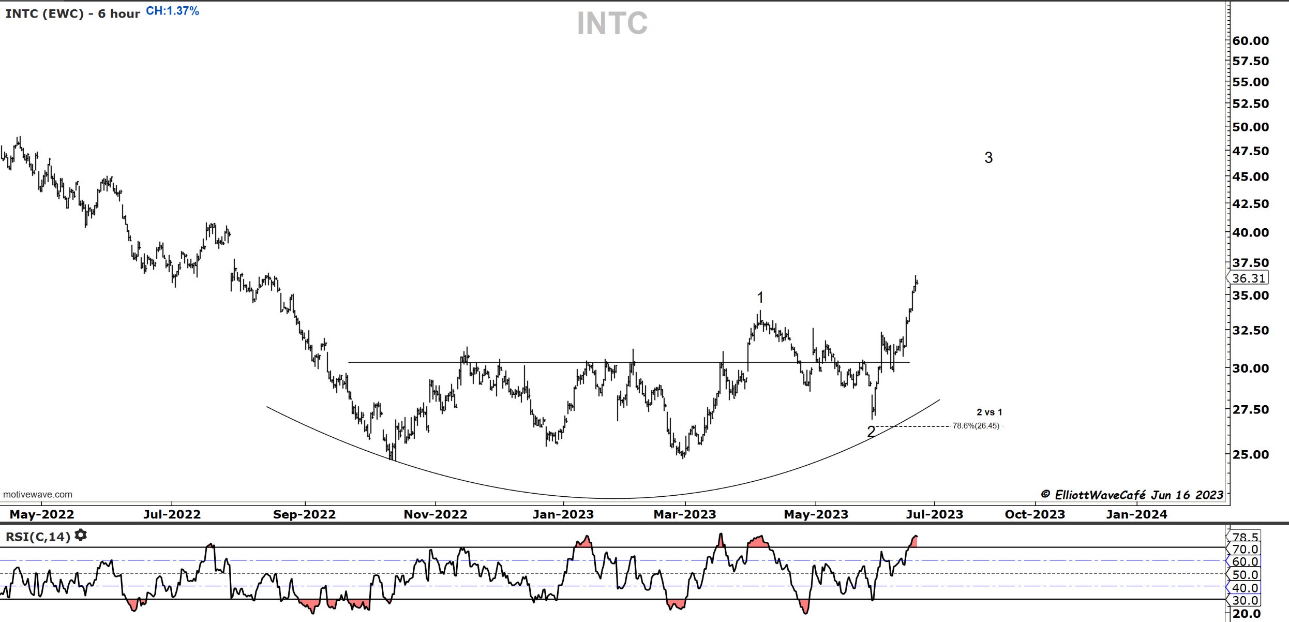Click the '2 vs 1' ratio text
Screen dimensions: 1289x622
pos(989,412)
